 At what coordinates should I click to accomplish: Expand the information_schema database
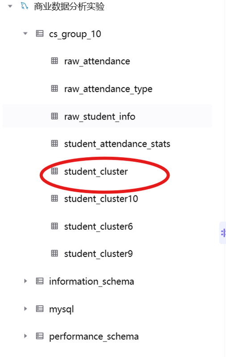click(25, 281)
